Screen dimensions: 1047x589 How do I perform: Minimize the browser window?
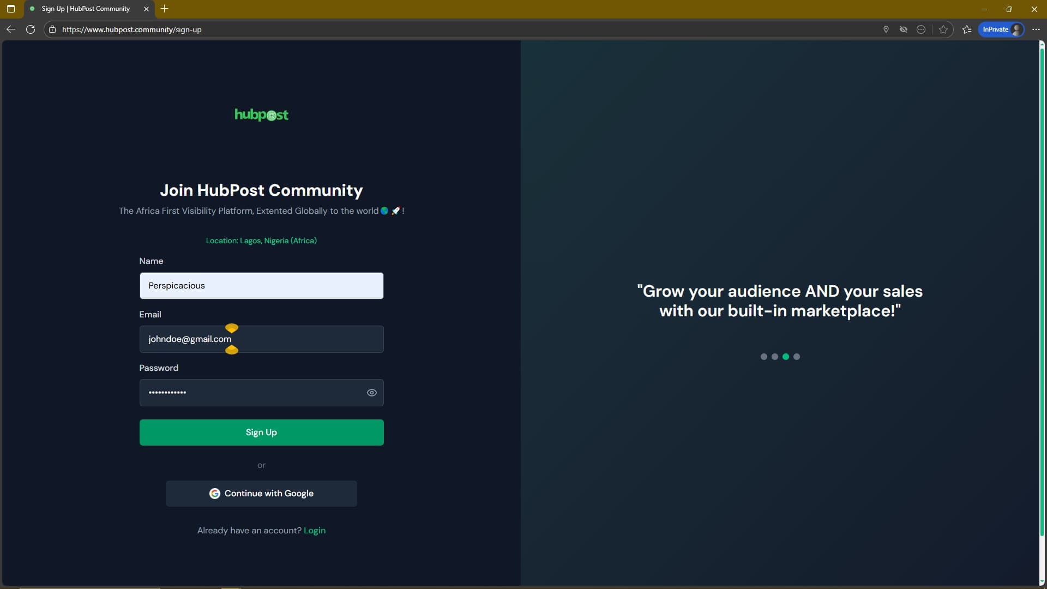(x=984, y=9)
